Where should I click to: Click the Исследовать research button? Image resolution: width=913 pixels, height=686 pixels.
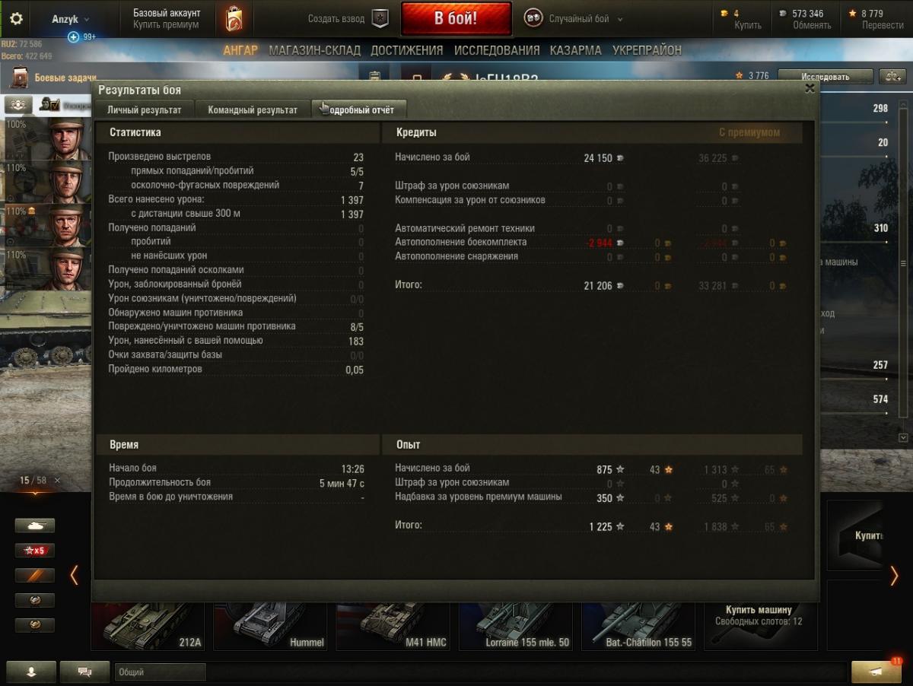click(825, 77)
